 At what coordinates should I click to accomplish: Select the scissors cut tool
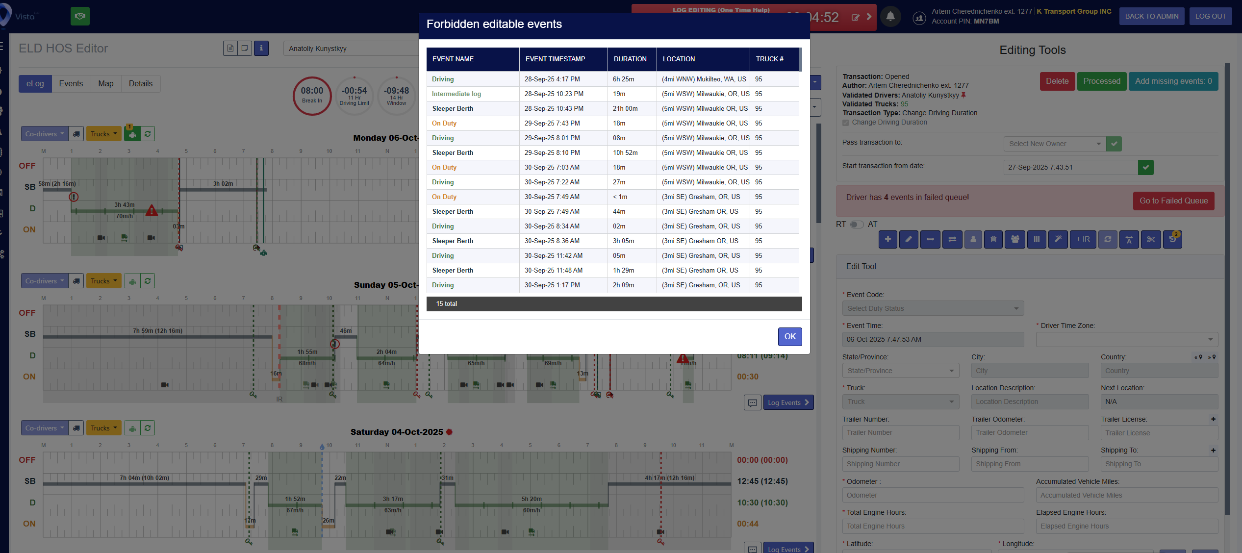[1151, 239]
